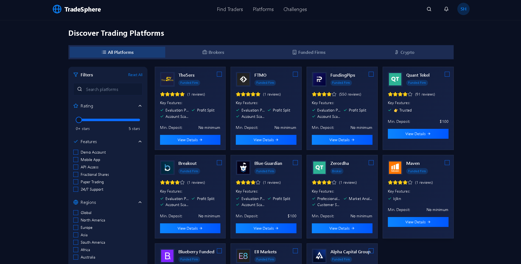Click The5ers platform logo
This screenshot has width=521, height=264.
tap(167, 79)
